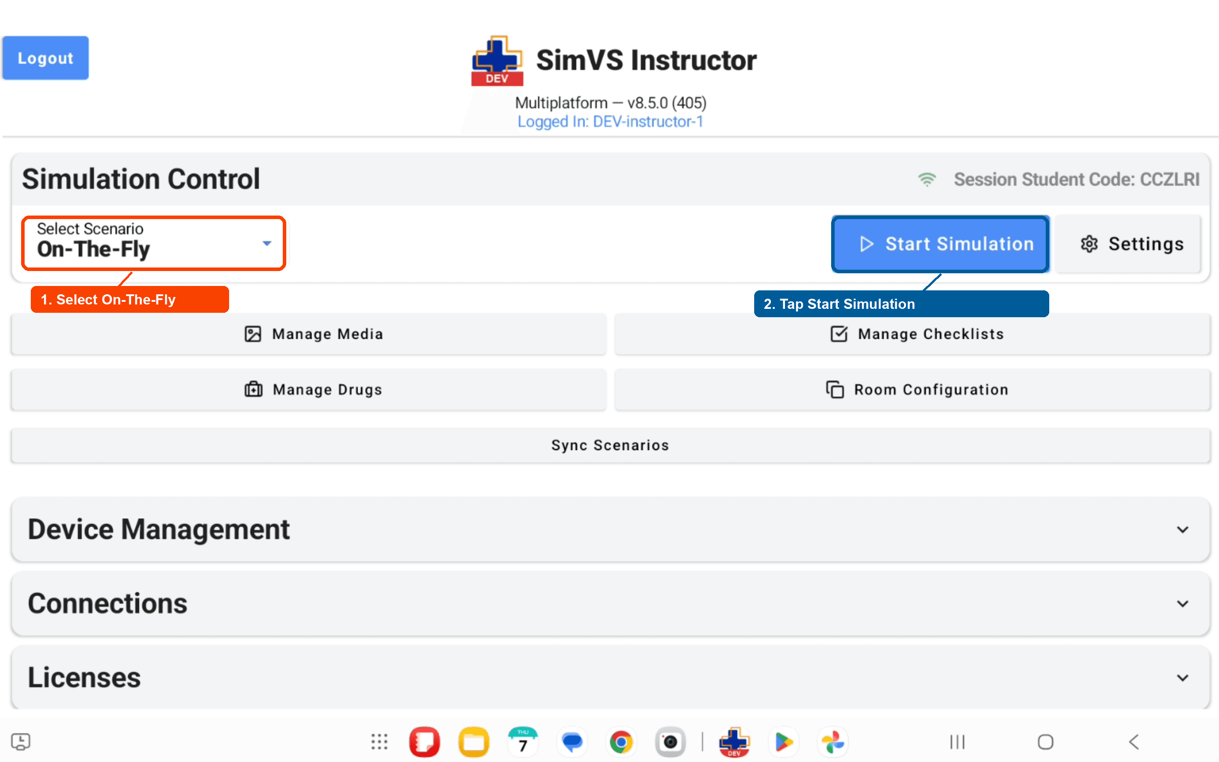Open the Settings button
The width and height of the screenshot is (1219, 762).
(1129, 244)
